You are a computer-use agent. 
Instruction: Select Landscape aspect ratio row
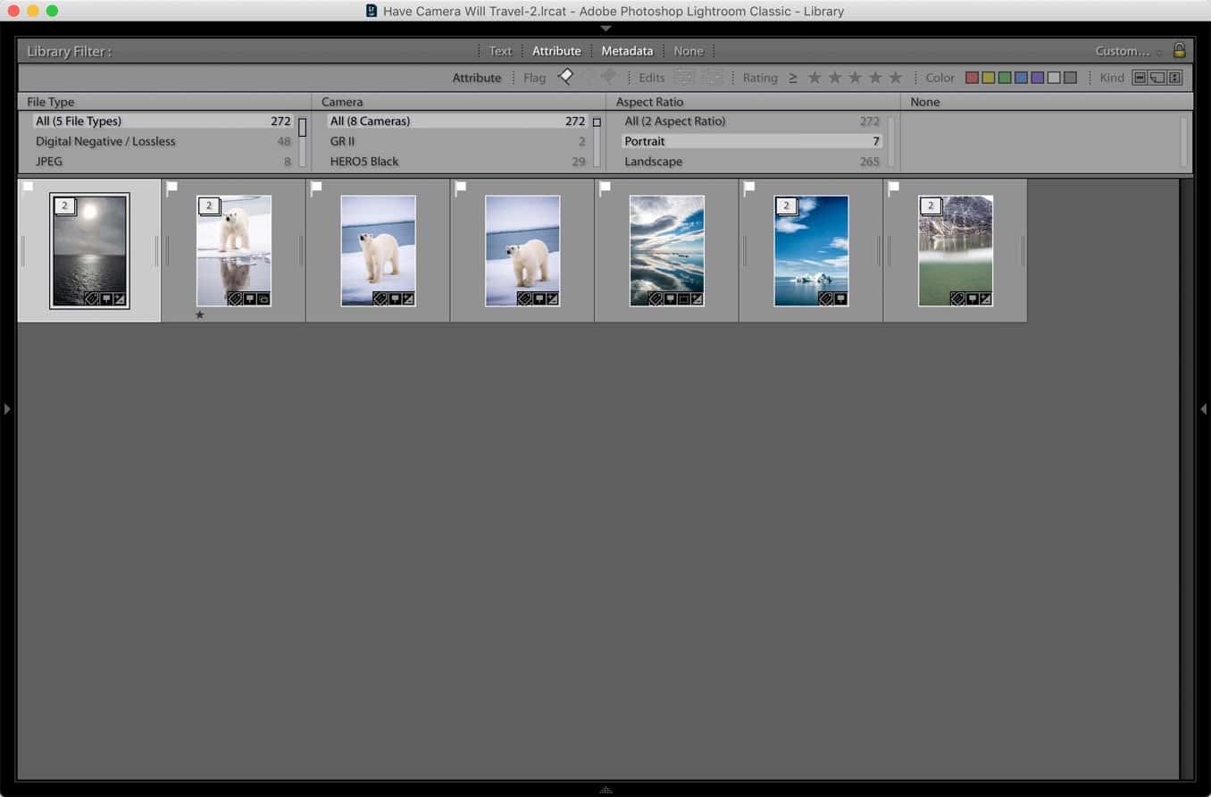[752, 162]
